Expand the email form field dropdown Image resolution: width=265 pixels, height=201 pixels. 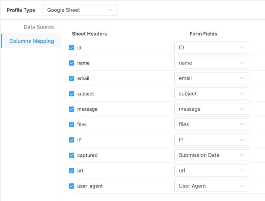click(x=212, y=78)
